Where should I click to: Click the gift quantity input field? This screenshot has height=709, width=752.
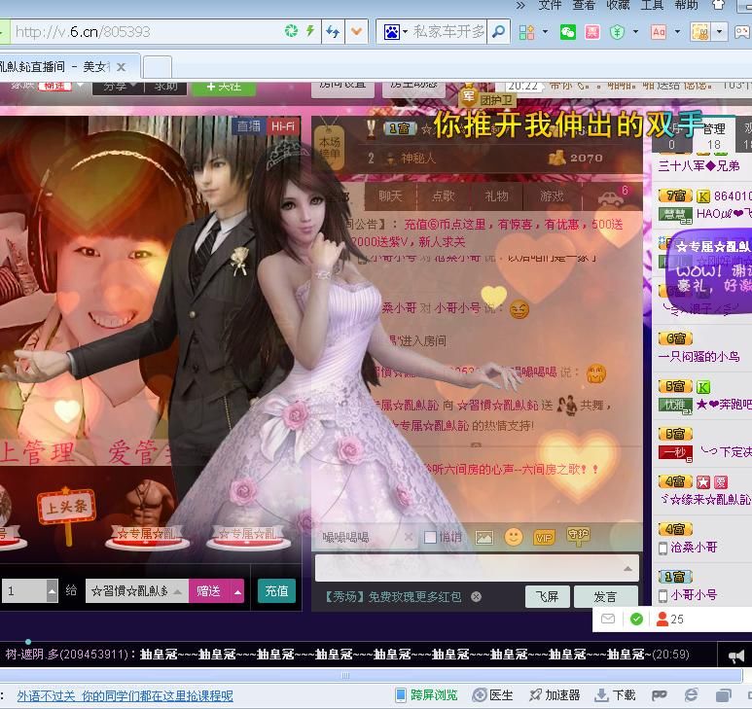[x=24, y=590]
